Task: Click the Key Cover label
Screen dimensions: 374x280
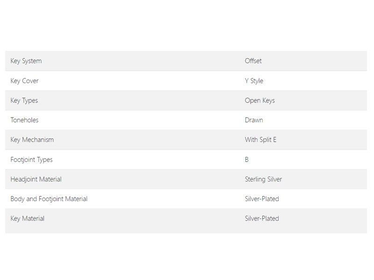Action: tap(24, 81)
